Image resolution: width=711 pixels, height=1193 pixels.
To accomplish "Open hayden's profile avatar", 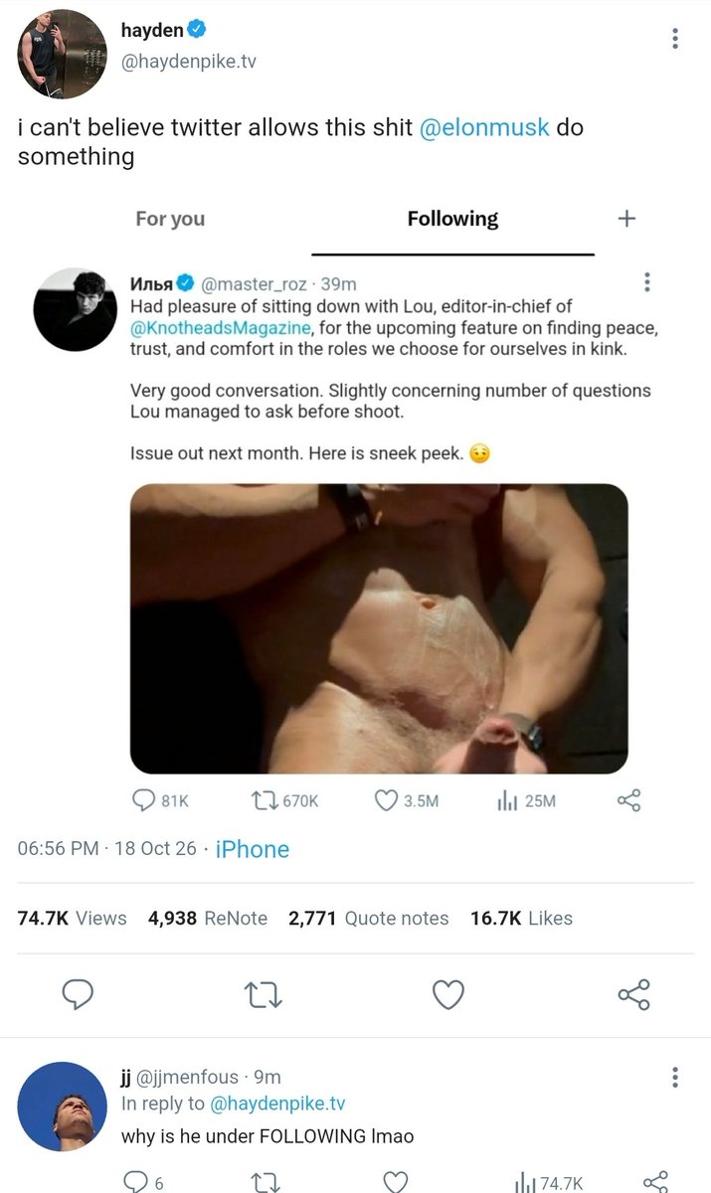I will point(63,54).
